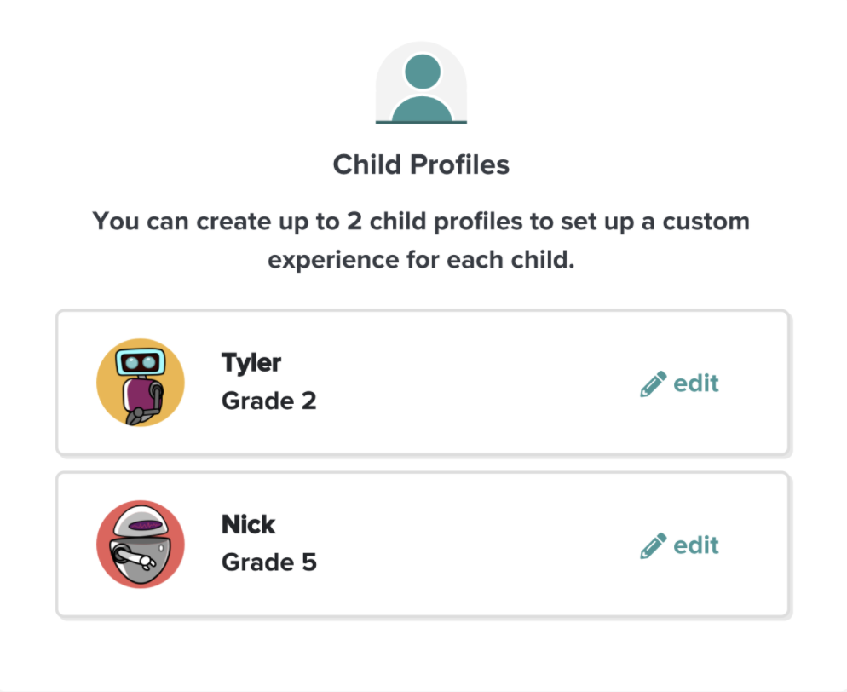Click the Child Profiles heading
This screenshot has height=692, width=847.
pyautogui.click(x=421, y=164)
